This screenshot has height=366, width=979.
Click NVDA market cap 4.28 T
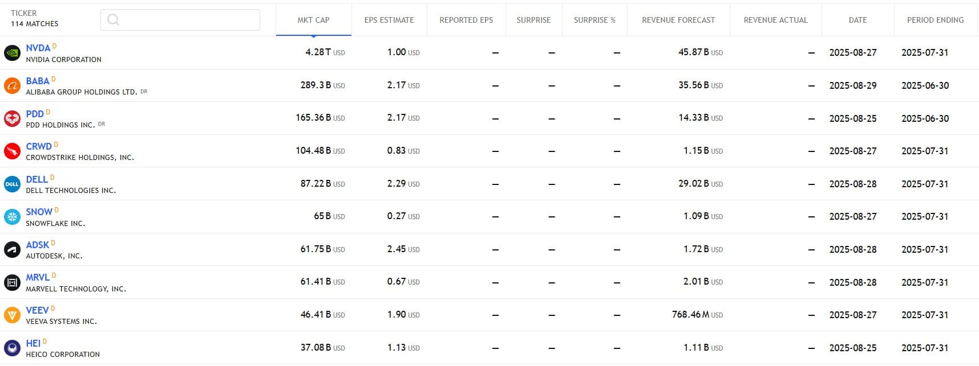[x=325, y=52]
